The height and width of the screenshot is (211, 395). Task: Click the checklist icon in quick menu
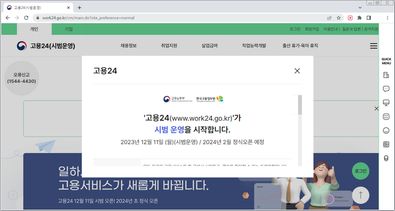click(386, 117)
